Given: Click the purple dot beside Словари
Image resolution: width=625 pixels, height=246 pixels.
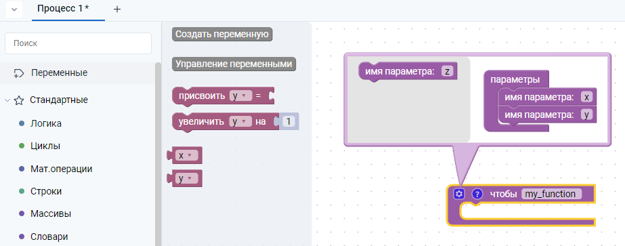Looking at the screenshot, I should [22, 237].
